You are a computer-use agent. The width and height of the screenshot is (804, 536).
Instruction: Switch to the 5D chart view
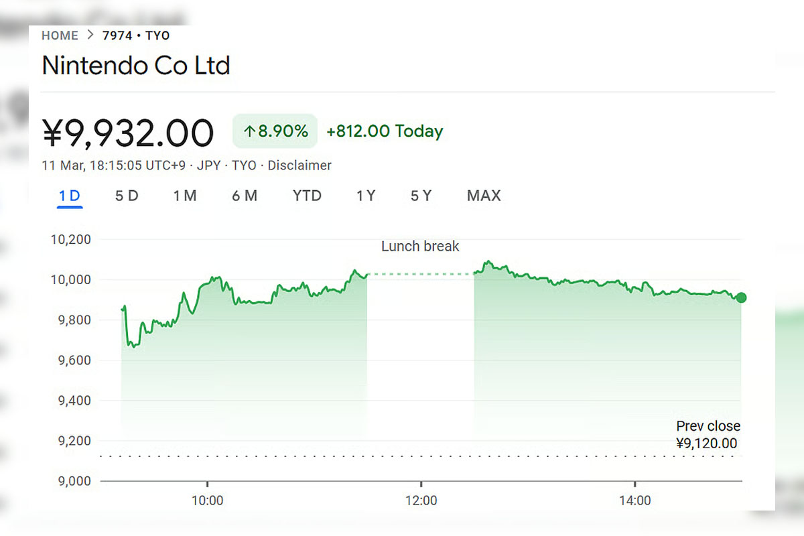(126, 196)
